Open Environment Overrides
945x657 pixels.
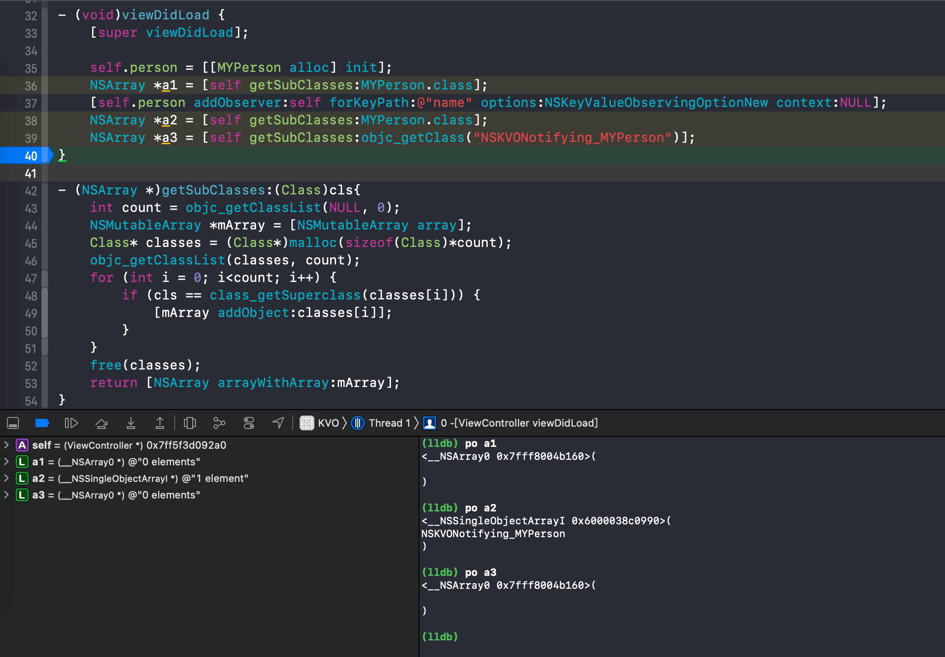(x=249, y=423)
